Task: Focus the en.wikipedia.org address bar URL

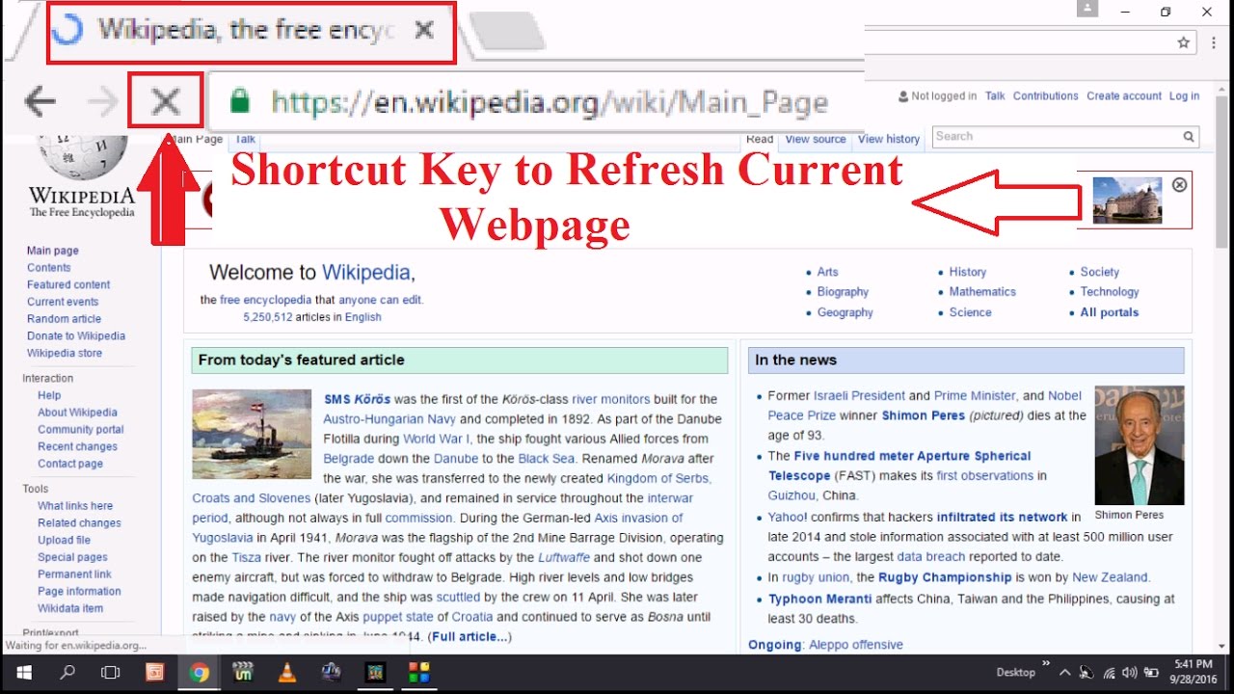Action: coord(550,101)
